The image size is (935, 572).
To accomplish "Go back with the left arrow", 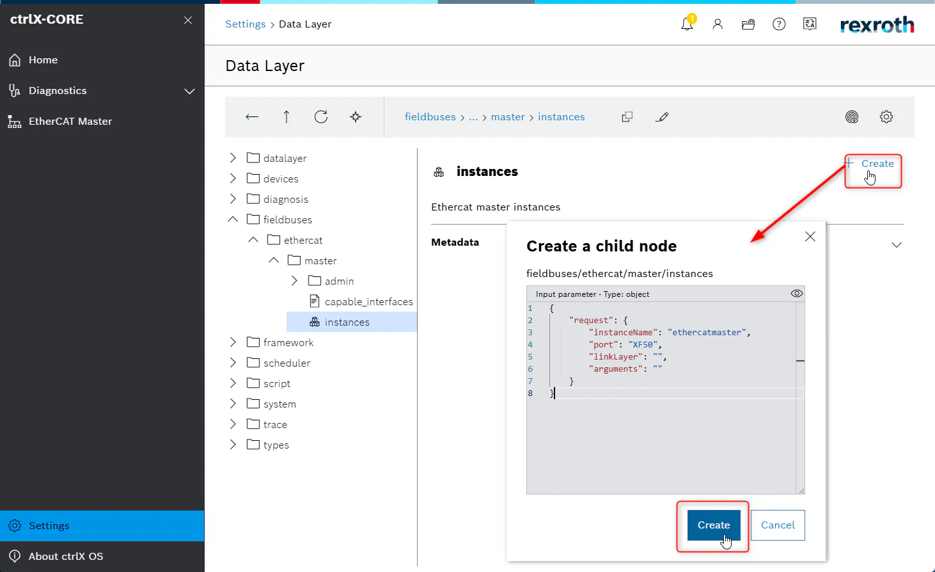I will coord(252,116).
